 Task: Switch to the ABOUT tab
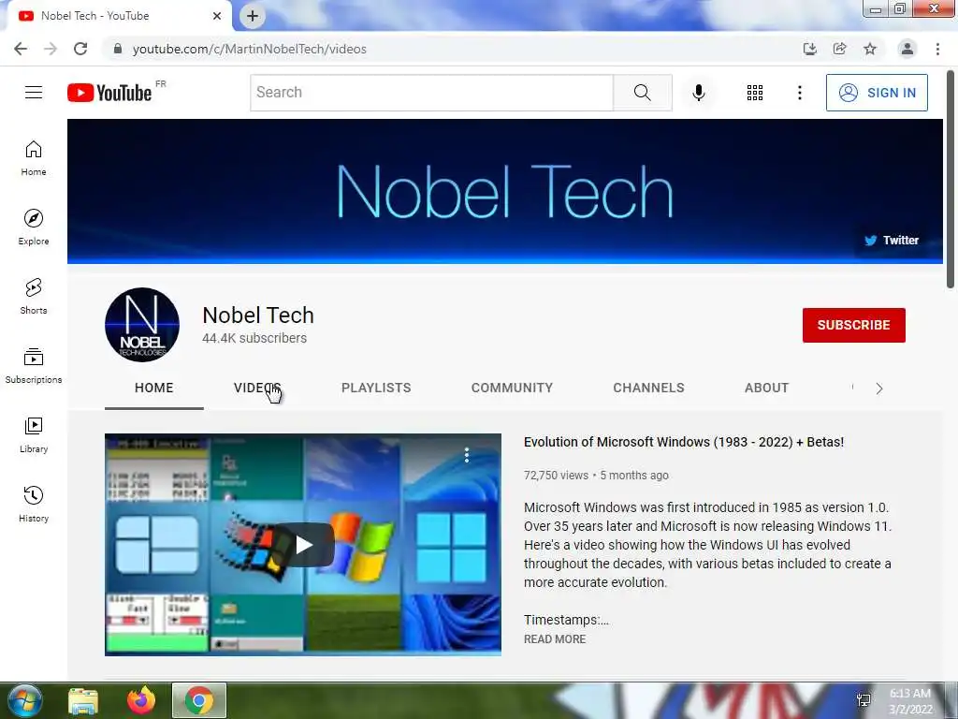766,388
